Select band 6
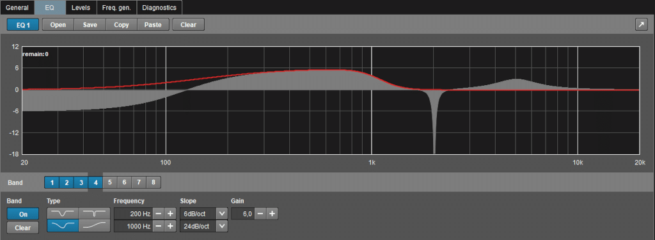The height and width of the screenshot is (240, 655). point(125,182)
